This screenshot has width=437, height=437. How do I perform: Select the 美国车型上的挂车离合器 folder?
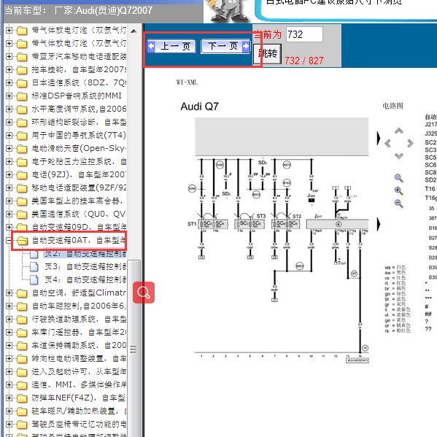77,201
